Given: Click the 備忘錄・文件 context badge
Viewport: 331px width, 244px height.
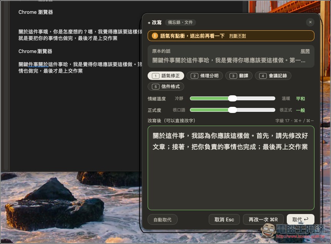Looking at the screenshot, I should click(180, 22).
